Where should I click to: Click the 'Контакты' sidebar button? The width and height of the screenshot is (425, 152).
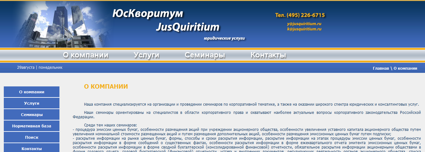click(32, 148)
